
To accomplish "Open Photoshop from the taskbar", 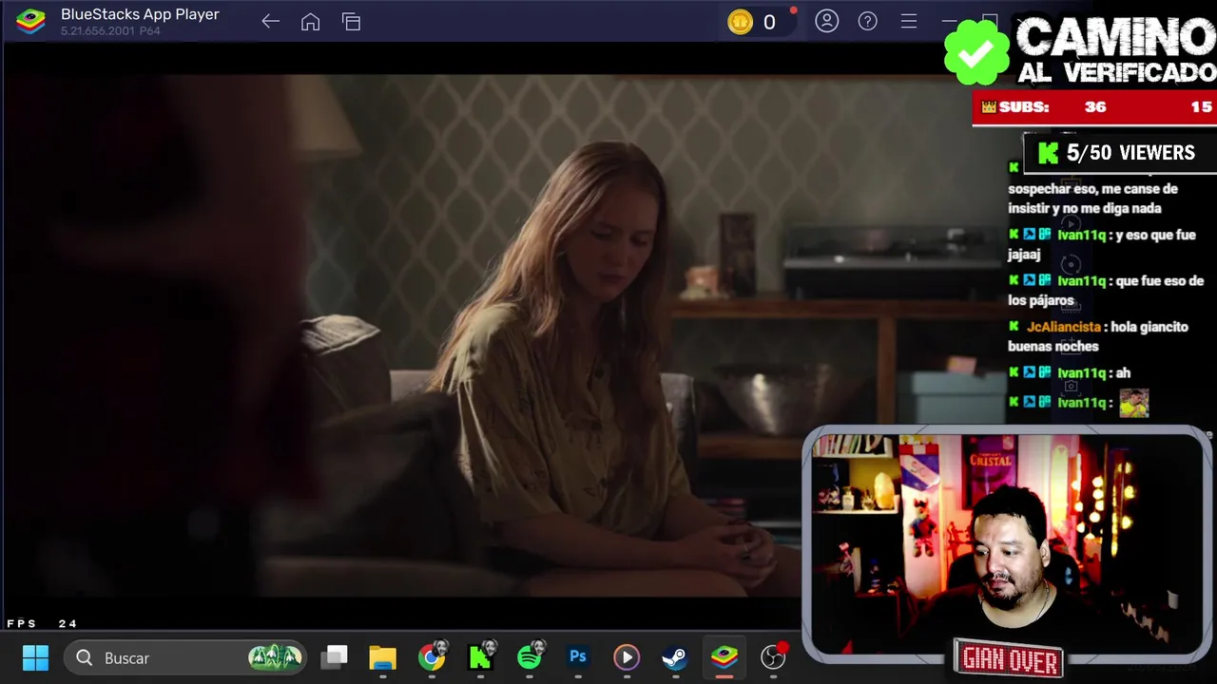I will point(577,657).
